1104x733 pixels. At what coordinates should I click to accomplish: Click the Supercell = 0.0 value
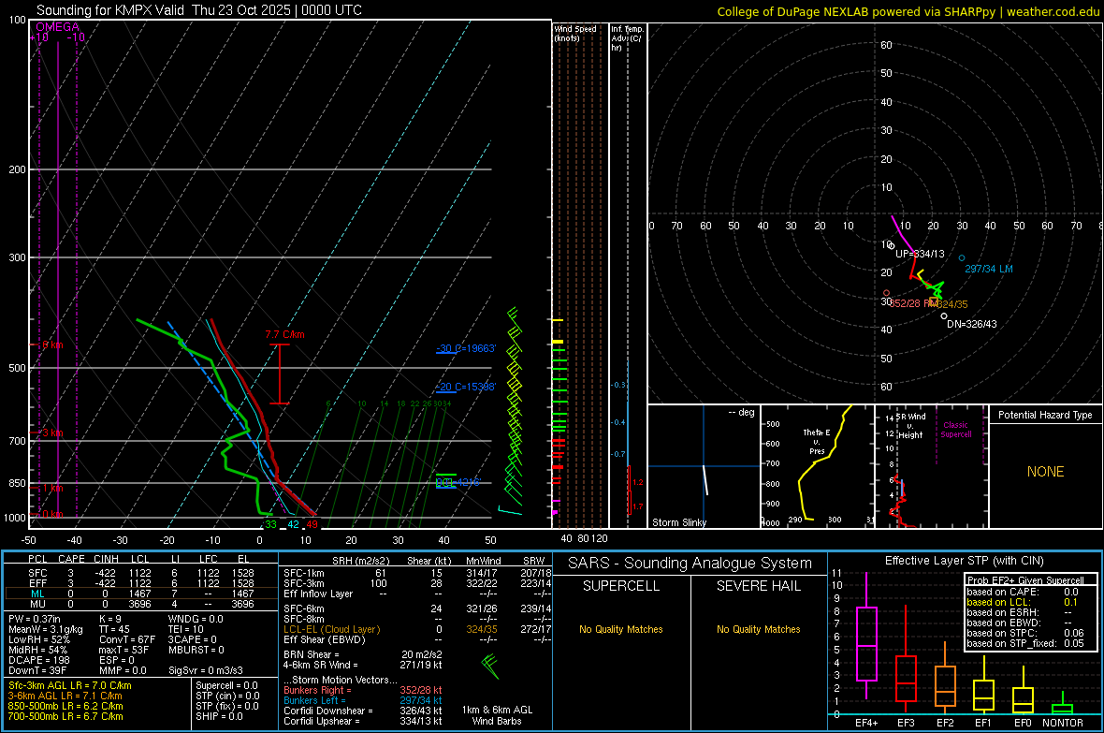[226, 685]
